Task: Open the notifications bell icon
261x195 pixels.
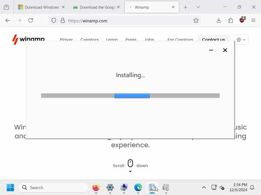Action: click(x=252, y=188)
